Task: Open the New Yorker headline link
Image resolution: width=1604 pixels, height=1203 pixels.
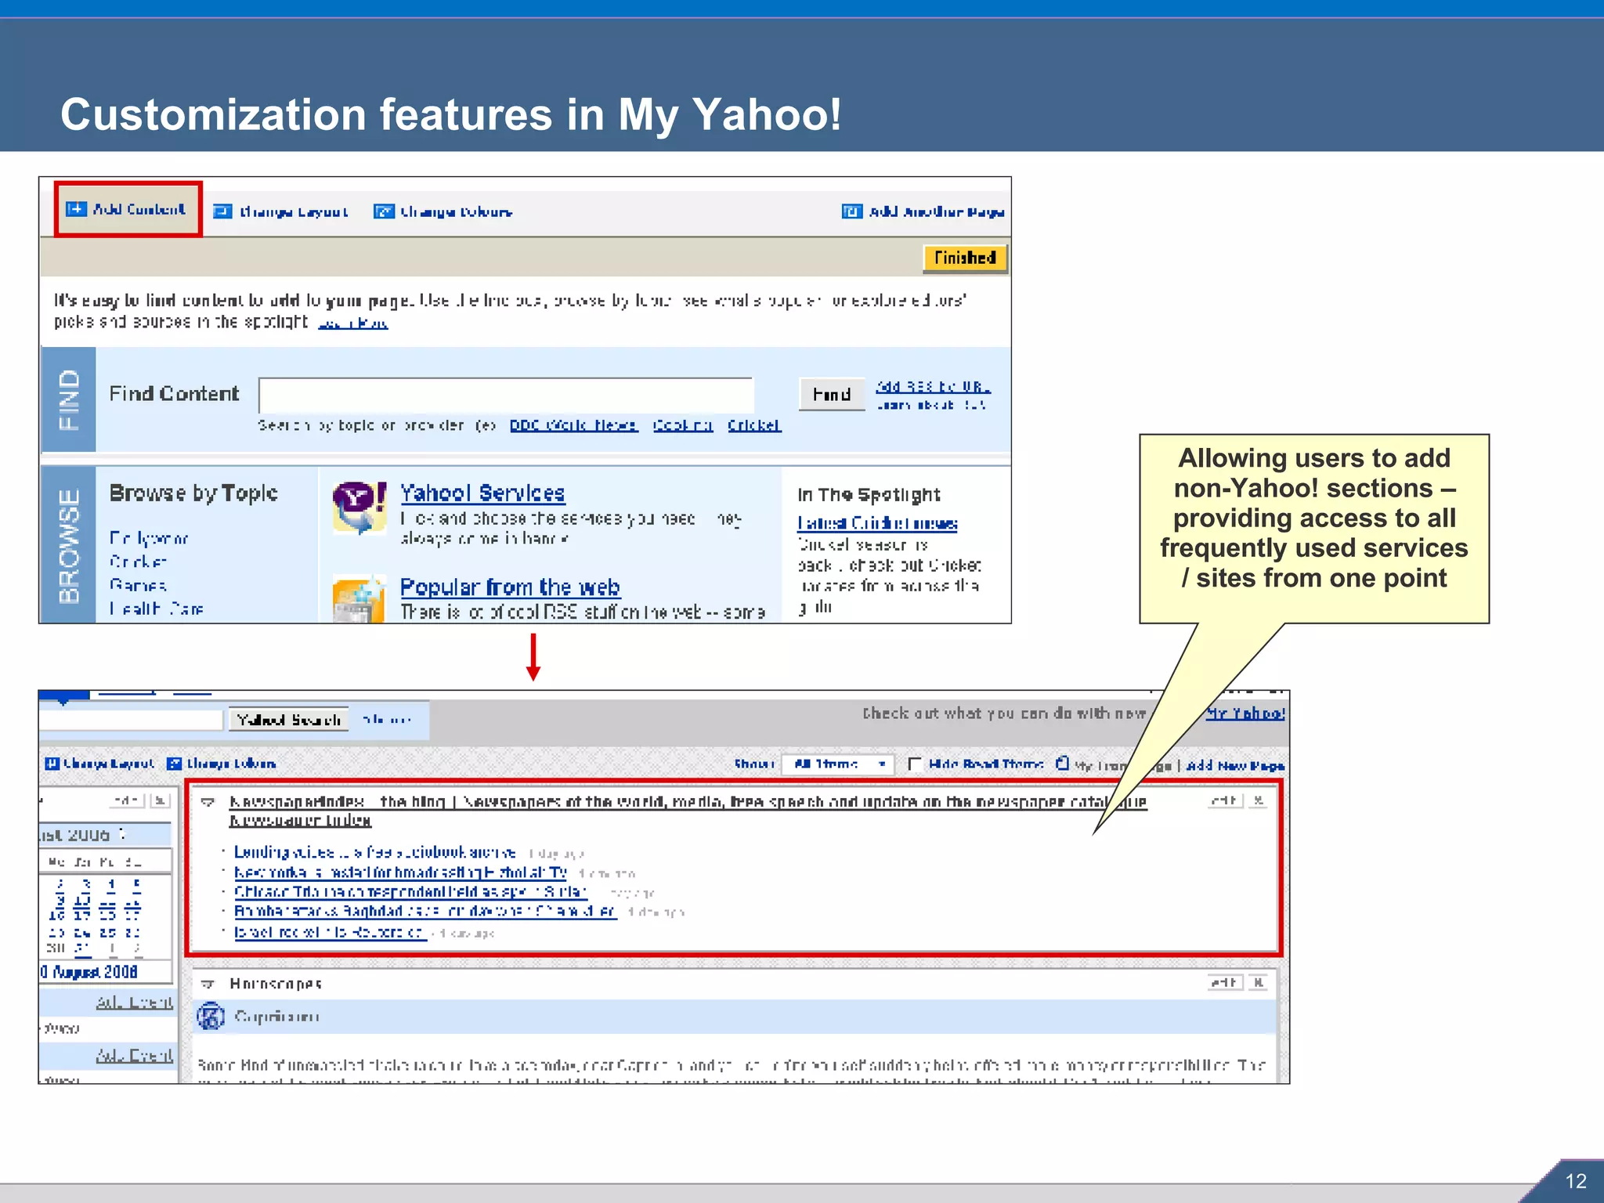Action: (x=401, y=872)
